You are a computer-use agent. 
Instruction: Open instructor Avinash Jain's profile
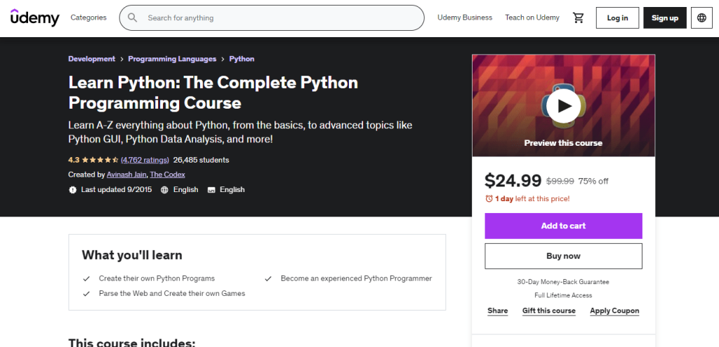click(x=126, y=175)
